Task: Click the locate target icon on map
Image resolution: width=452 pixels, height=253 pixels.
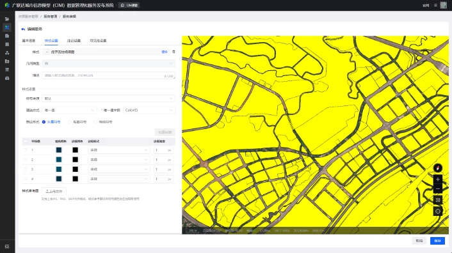Action: [x=437, y=211]
